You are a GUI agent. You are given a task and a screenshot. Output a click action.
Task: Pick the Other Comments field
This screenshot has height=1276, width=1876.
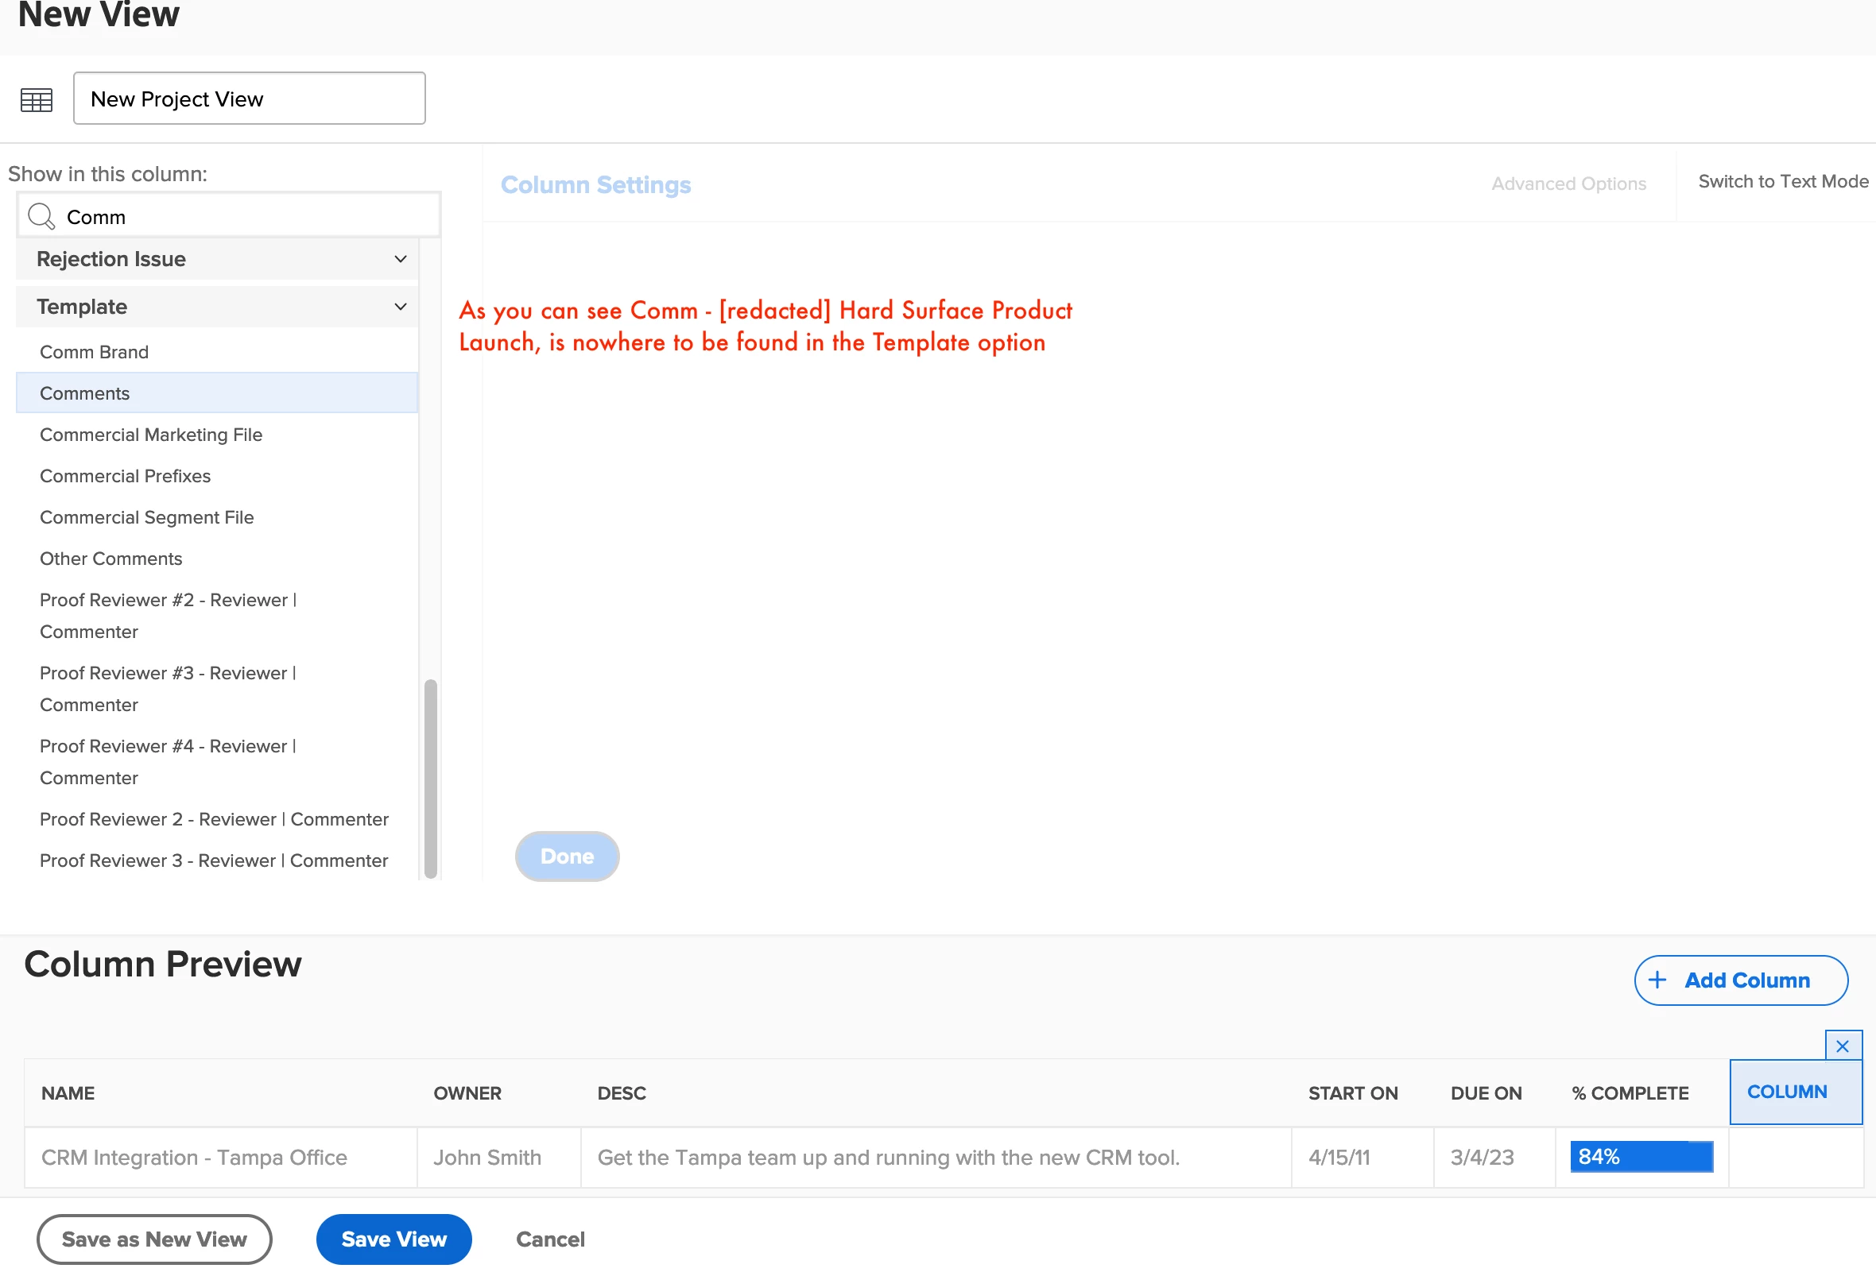(x=111, y=558)
